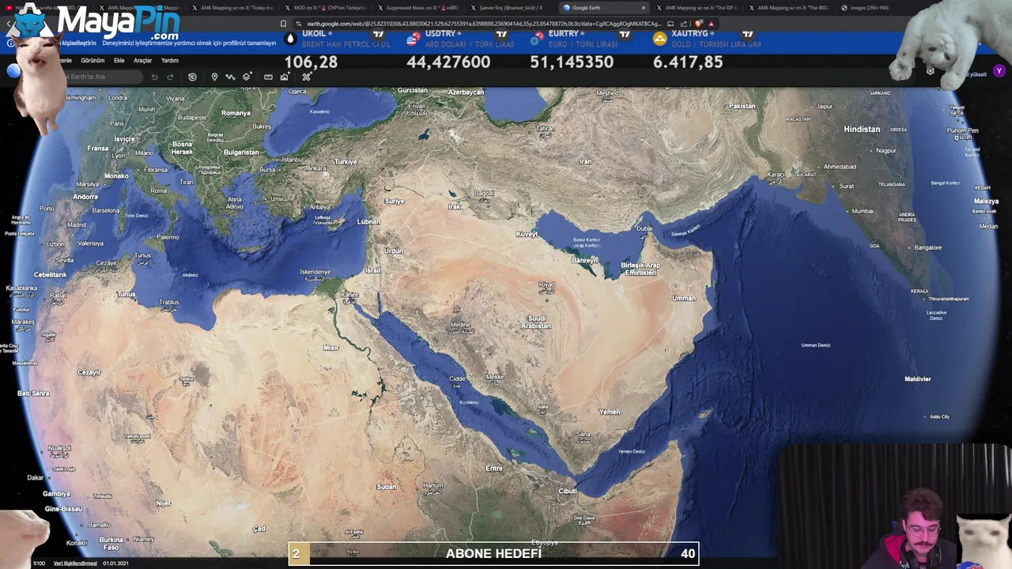
Task: Click the share icon in the address bar
Action: tap(684, 24)
